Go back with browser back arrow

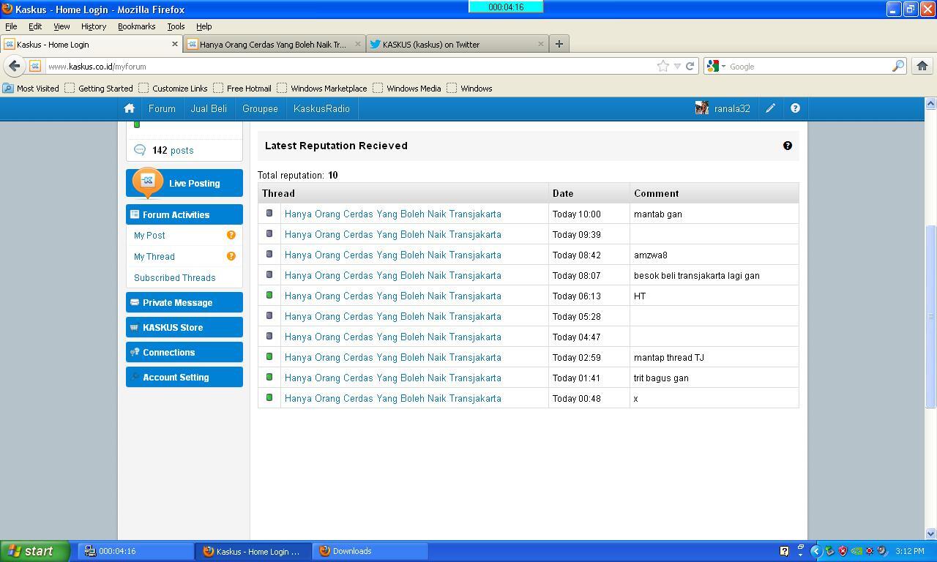[x=14, y=66]
